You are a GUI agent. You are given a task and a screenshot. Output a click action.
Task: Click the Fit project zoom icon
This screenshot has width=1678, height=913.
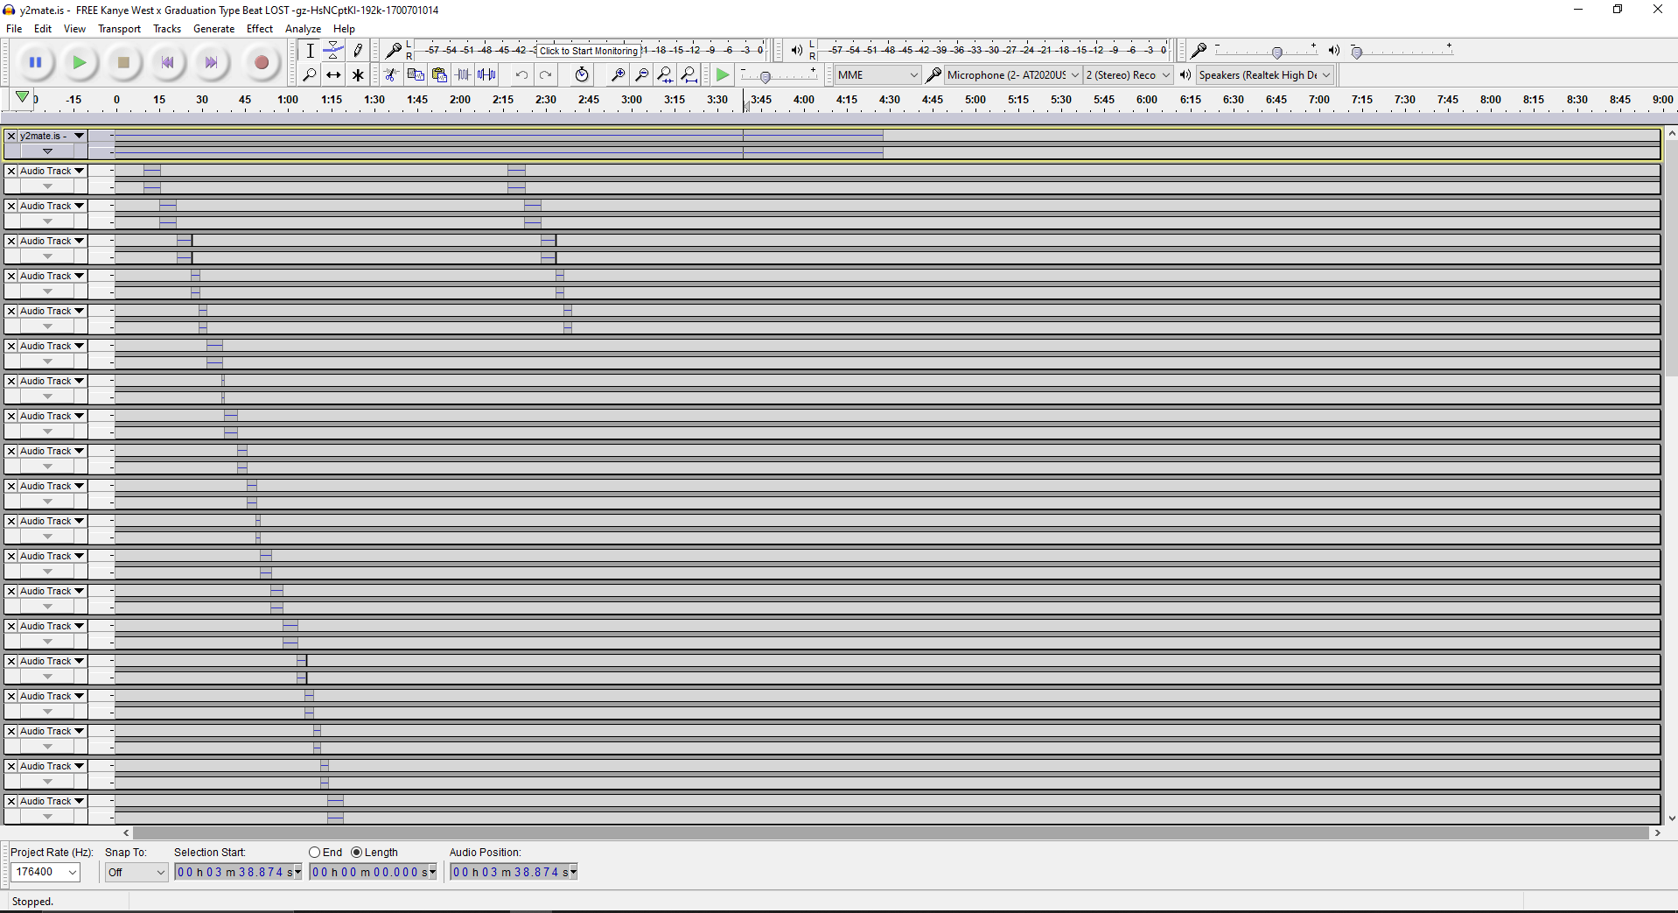[689, 75]
